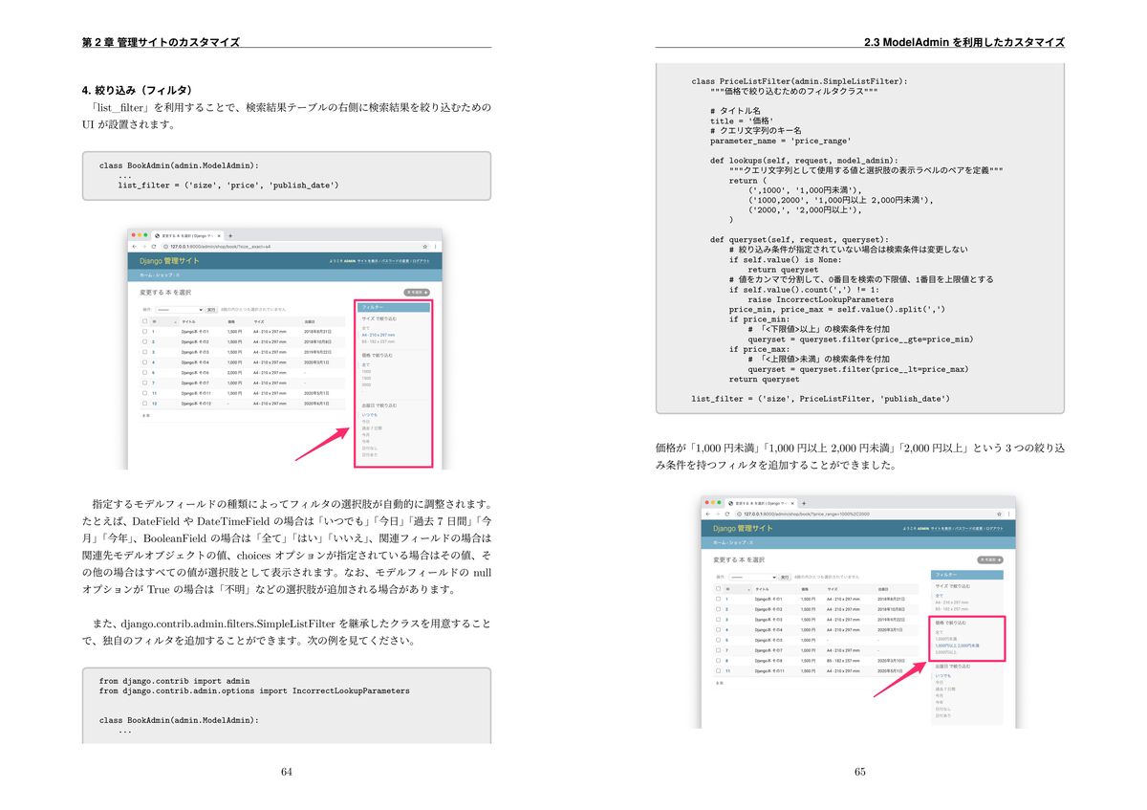The width and height of the screenshot is (1147, 810).
Task: Check row 6 checkbox, Django本 その6
Action: tap(144, 372)
